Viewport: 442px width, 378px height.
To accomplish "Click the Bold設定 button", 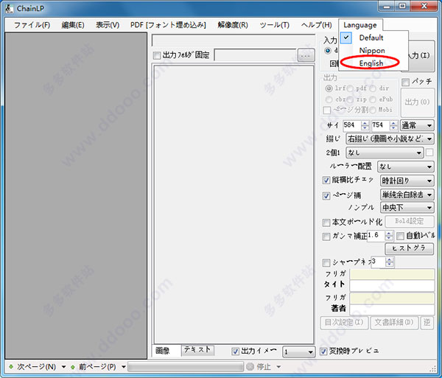I will 410,221.
